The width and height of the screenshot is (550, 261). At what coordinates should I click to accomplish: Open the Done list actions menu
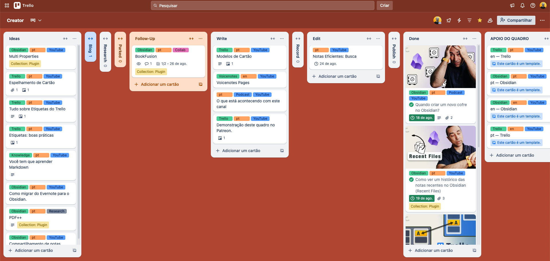click(474, 39)
